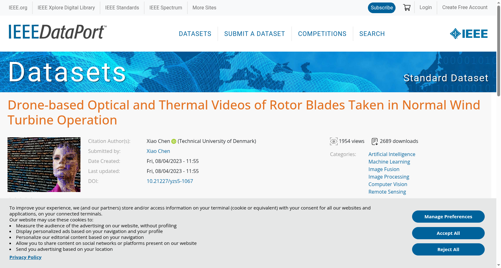
Task: Click the '1954 views' text
Action: click(352, 141)
